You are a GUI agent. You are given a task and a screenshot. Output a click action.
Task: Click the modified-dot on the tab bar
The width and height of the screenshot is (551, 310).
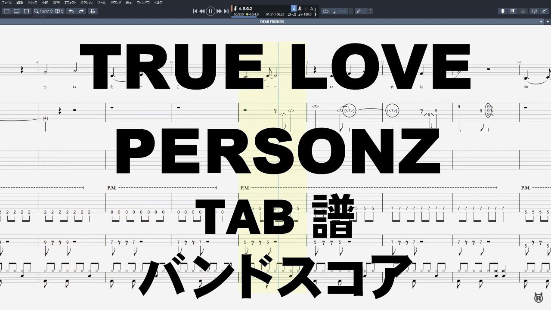click(542, 22)
